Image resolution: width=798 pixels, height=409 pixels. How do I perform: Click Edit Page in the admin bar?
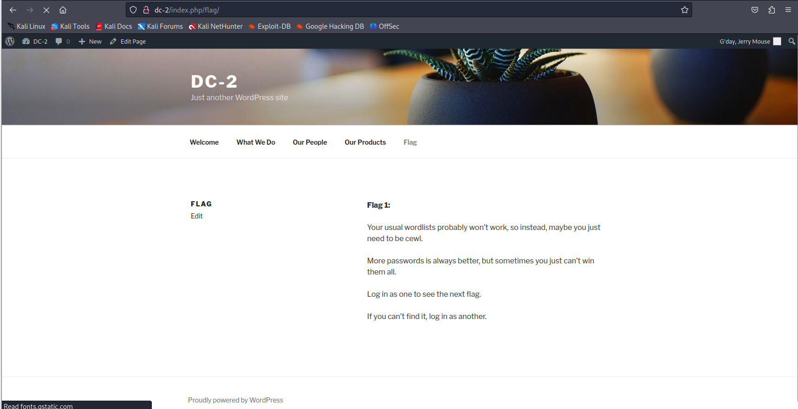click(x=128, y=41)
